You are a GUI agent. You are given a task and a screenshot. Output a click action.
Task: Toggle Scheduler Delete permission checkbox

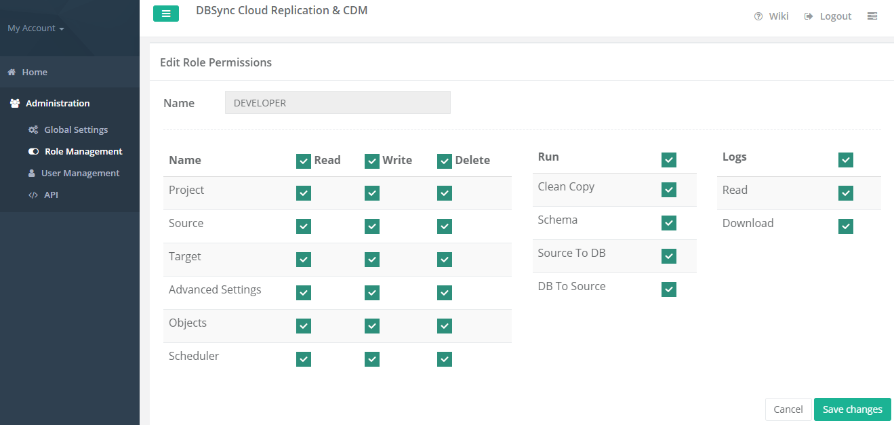[445, 359]
